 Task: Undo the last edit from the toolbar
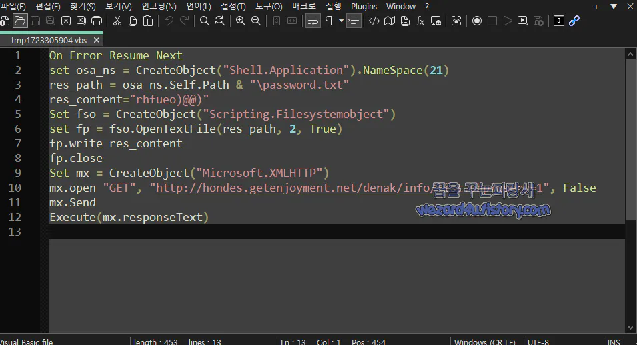(169, 21)
